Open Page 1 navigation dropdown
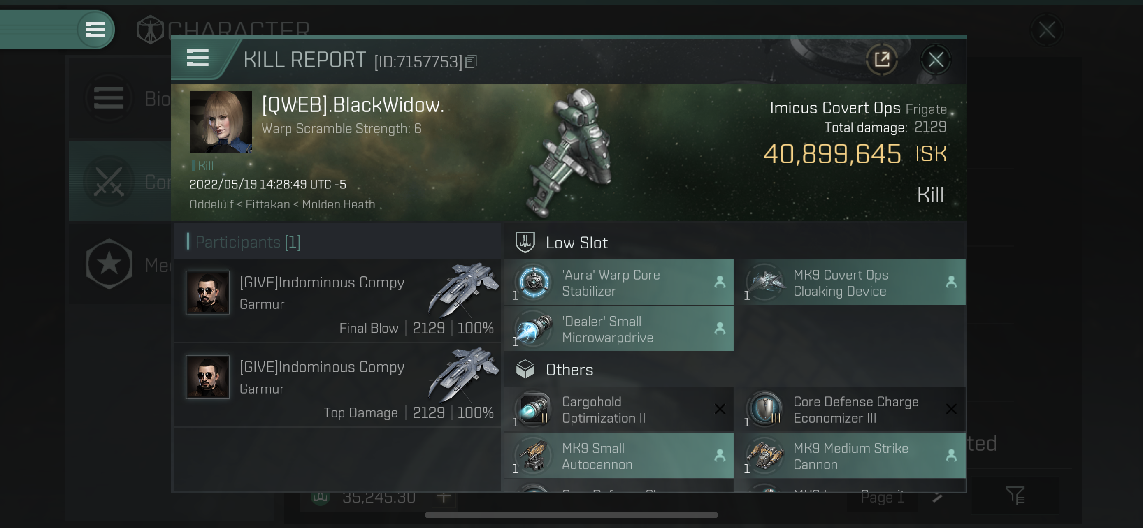Viewport: 1143px width, 528px height. pos(902,497)
